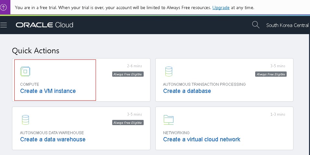The height and width of the screenshot is (155, 310).
Task: Click Create a VM instance
Action: click(x=48, y=91)
